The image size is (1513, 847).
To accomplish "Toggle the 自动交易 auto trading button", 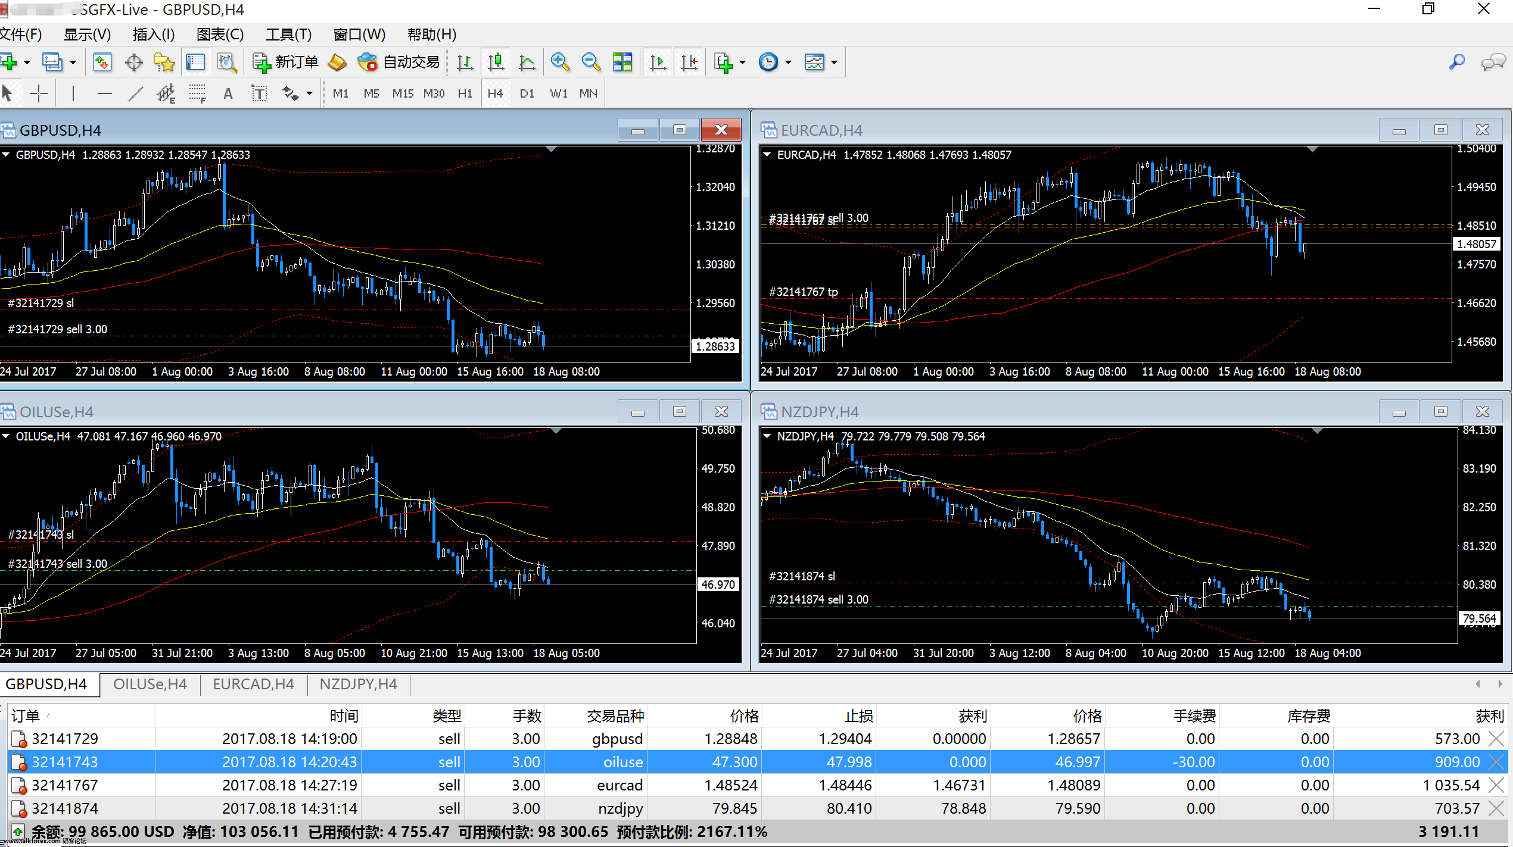I will (398, 62).
